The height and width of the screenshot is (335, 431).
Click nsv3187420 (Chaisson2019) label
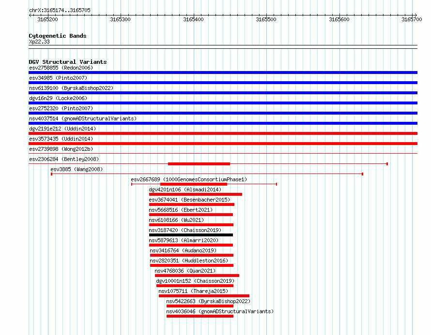point(185,230)
